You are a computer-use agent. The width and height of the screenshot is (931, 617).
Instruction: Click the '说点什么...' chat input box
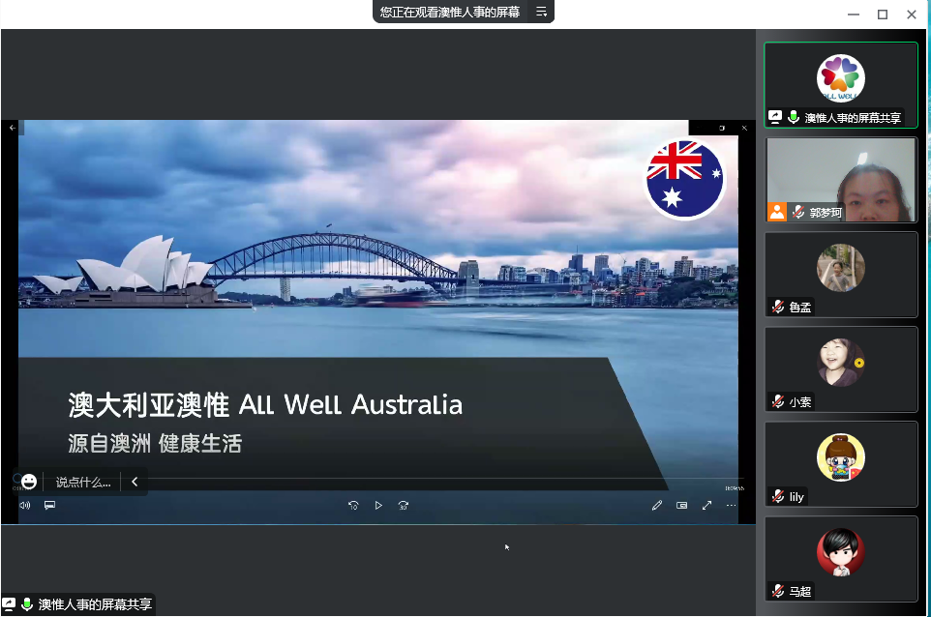click(83, 482)
